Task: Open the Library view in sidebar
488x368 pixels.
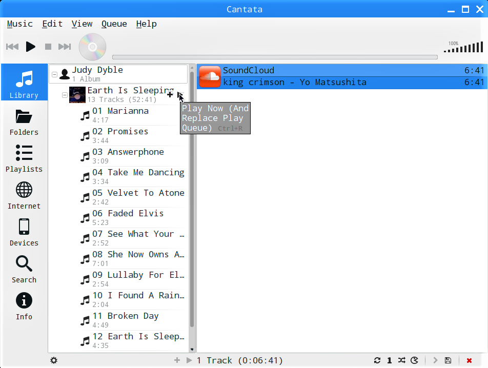Action: point(24,82)
